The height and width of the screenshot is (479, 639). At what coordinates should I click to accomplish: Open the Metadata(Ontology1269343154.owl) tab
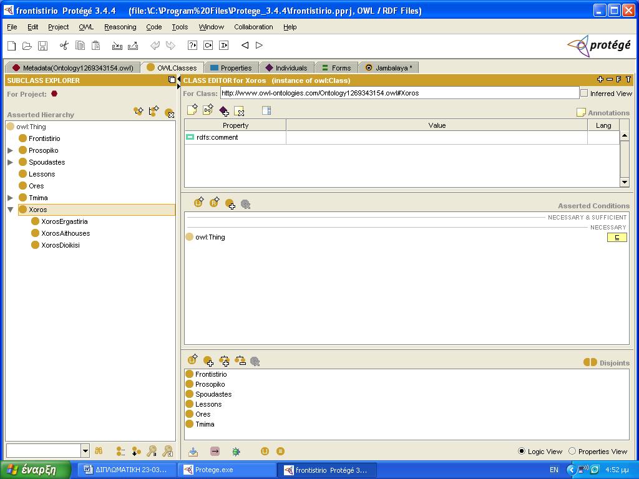point(74,67)
